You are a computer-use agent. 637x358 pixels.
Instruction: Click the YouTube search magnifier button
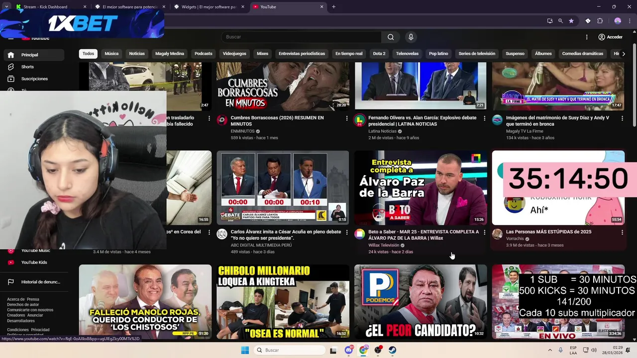[391, 37]
